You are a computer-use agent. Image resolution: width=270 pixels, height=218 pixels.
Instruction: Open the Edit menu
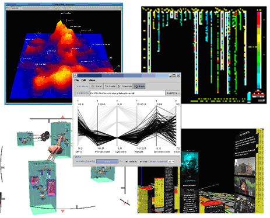(x=83, y=80)
